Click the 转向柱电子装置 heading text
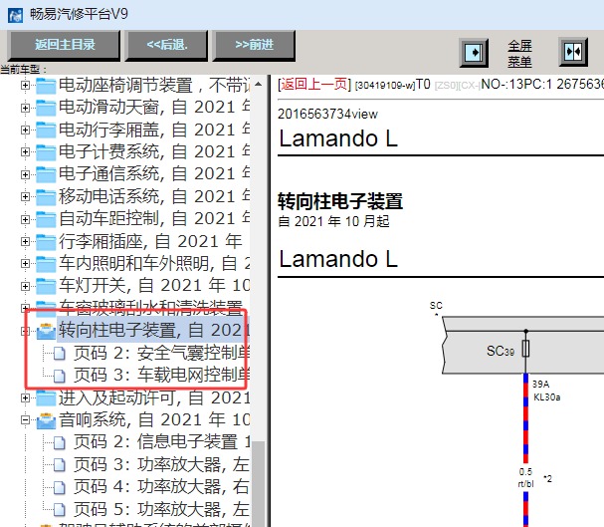 [340, 201]
